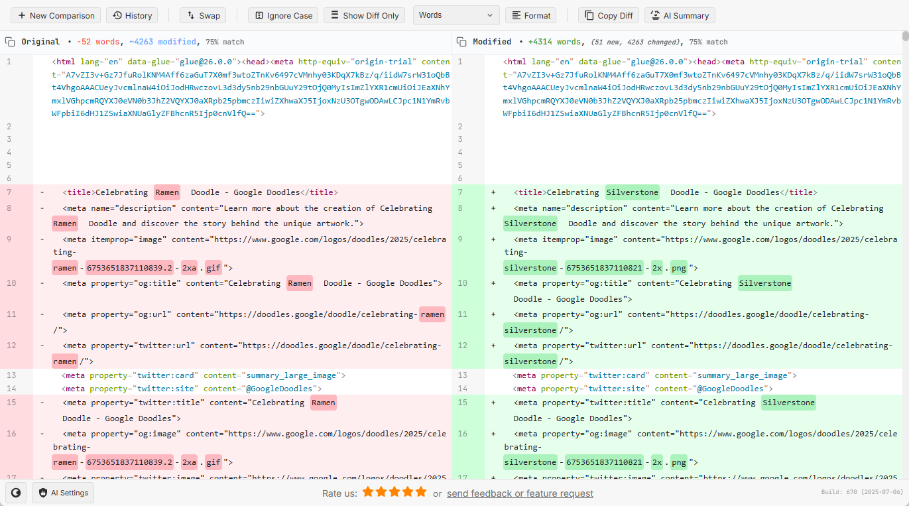Click the 'Original' pane title
Screen dimensions: 909x506
point(40,42)
